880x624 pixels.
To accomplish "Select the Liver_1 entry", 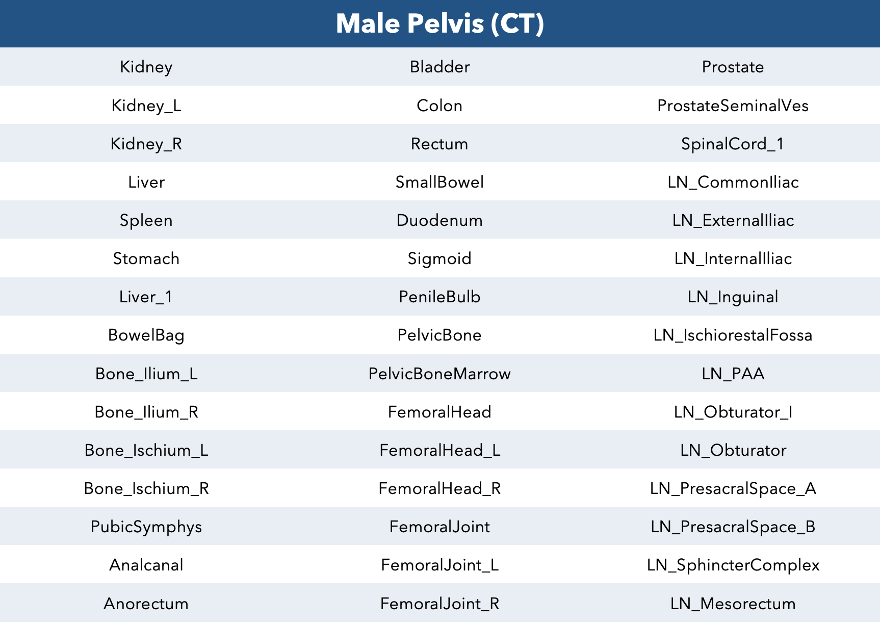I will pyautogui.click(x=146, y=297).
